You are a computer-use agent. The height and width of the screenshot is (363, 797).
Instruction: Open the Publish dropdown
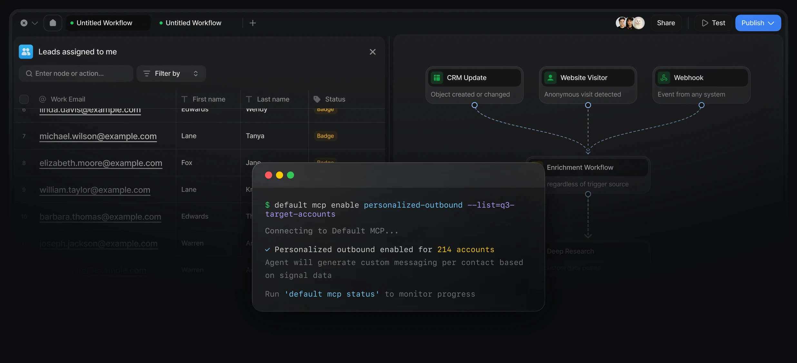[x=758, y=23]
